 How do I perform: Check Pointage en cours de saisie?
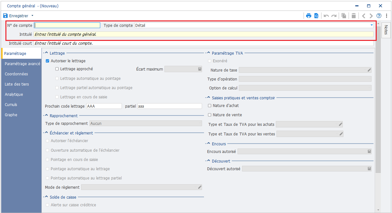48,159
